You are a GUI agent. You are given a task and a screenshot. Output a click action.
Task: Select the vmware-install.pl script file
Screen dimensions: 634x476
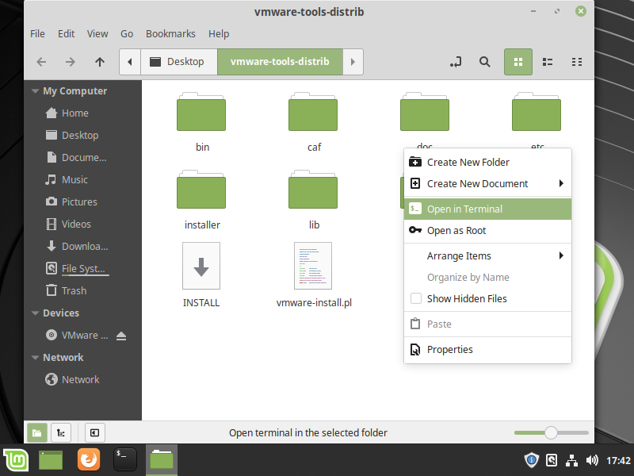314,275
